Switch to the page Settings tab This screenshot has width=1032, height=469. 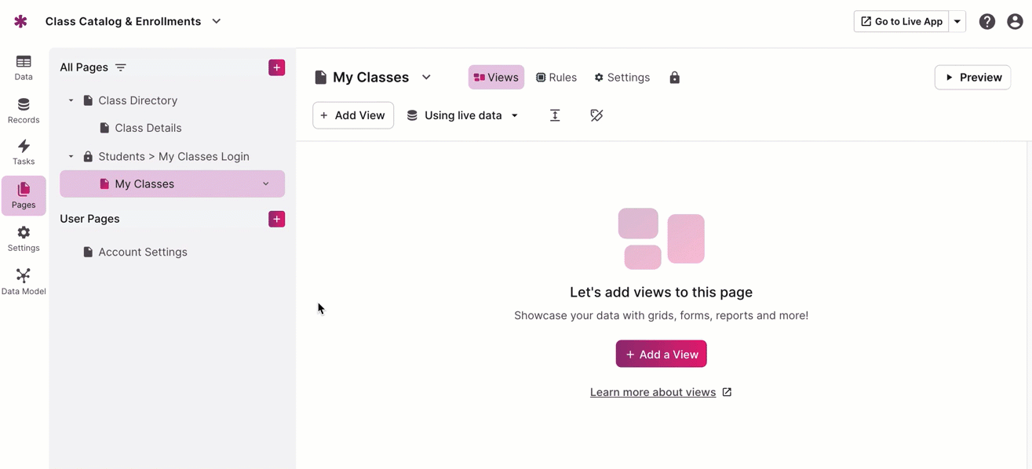[622, 78]
